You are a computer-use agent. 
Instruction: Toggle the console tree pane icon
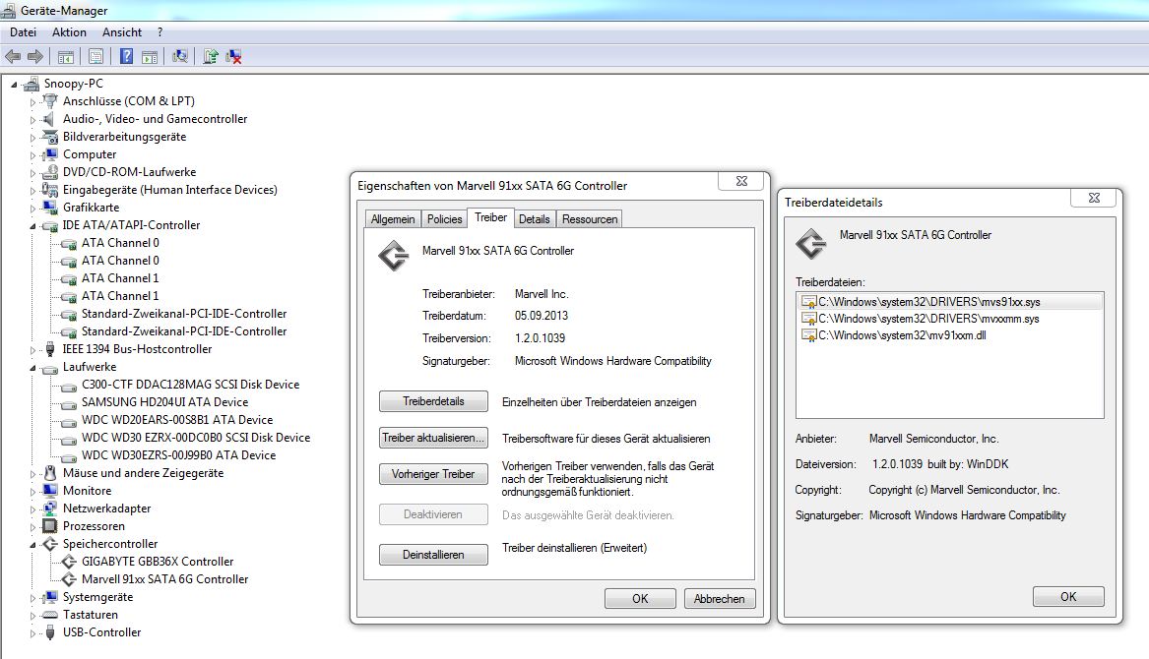click(x=65, y=56)
